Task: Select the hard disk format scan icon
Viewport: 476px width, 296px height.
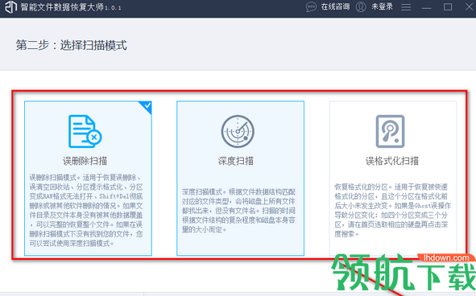Action: click(390, 131)
